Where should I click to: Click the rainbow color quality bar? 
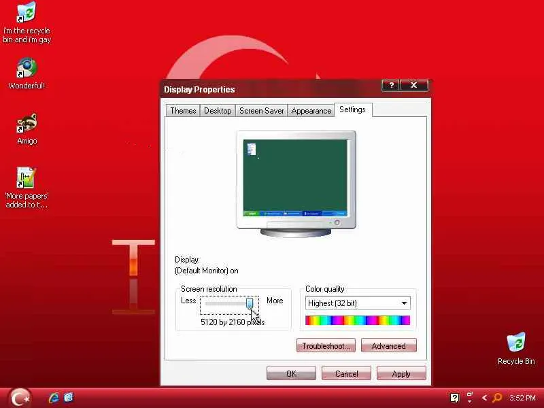[358, 320]
